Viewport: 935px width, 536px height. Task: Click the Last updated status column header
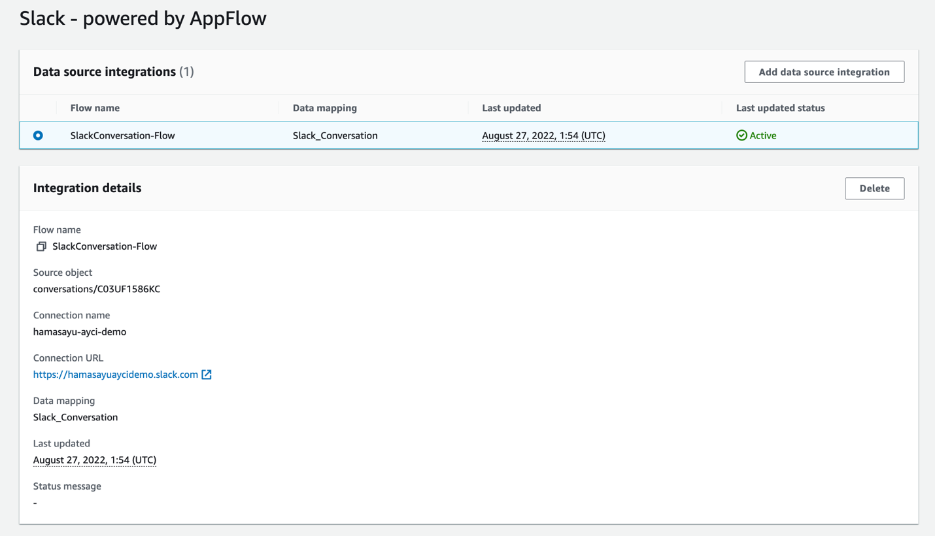(781, 108)
